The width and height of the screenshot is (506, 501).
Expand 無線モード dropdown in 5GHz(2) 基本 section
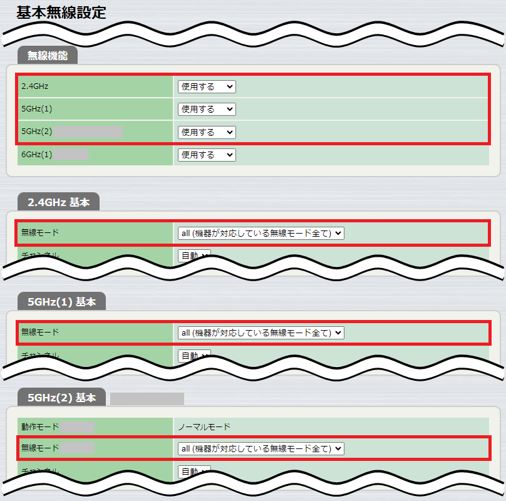(x=261, y=448)
